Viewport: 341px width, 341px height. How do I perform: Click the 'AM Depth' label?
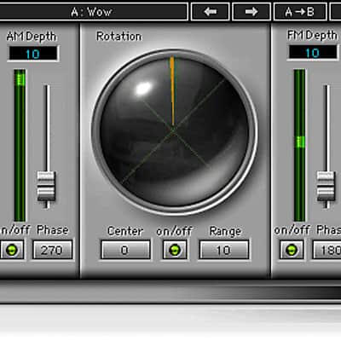point(32,37)
